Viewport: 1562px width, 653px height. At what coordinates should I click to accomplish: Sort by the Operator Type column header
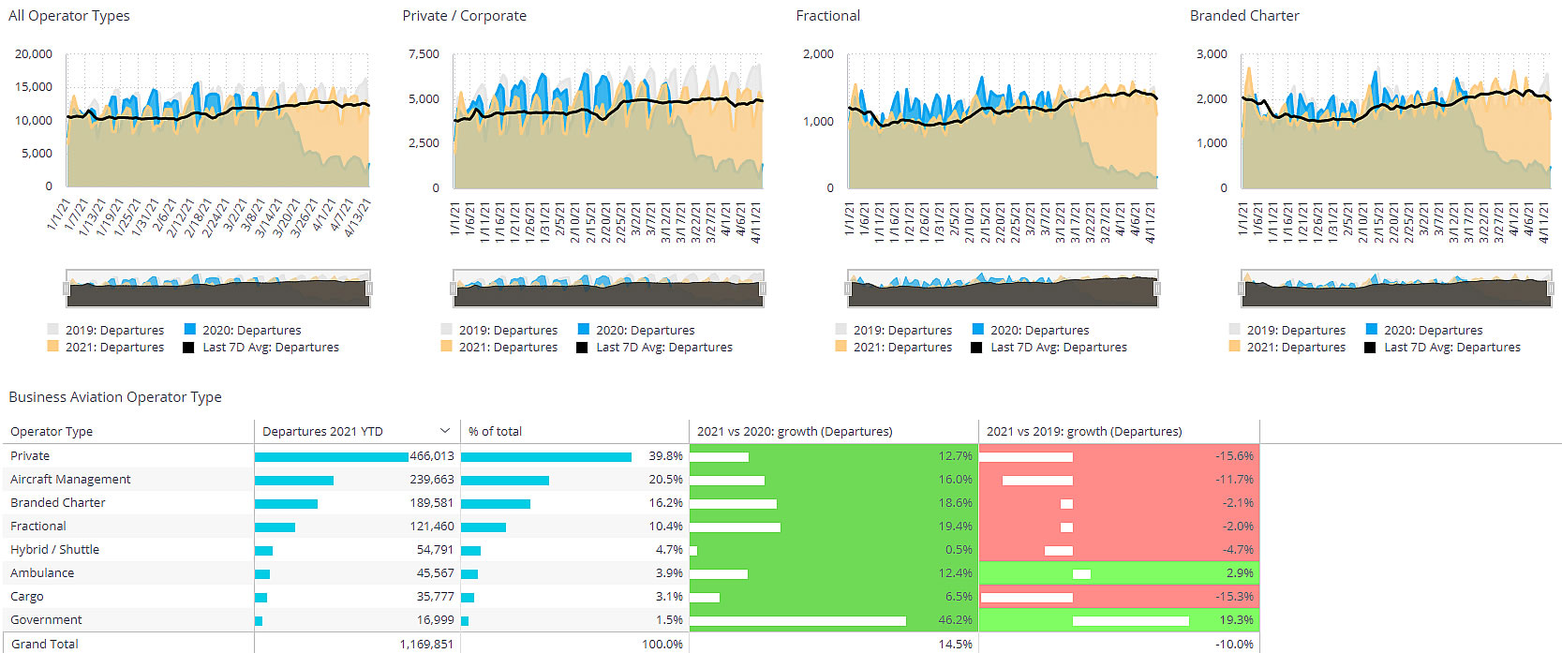coord(52,431)
